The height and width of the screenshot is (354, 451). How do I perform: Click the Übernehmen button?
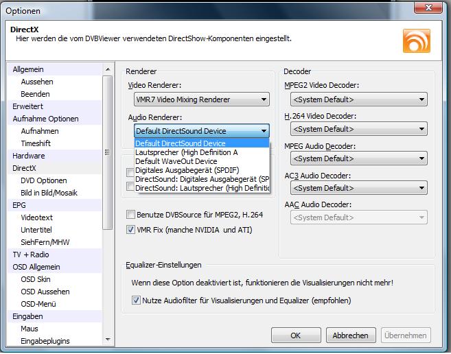(406, 335)
